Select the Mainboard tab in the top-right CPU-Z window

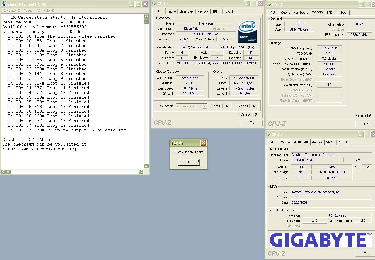pyautogui.click(x=301, y=13)
